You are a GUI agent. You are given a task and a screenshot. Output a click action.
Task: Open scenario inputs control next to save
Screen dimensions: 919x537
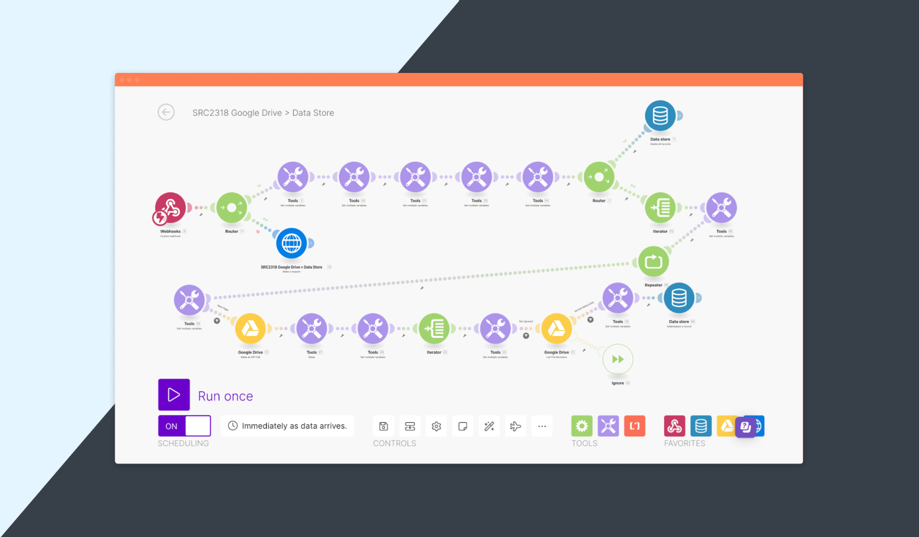click(410, 426)
